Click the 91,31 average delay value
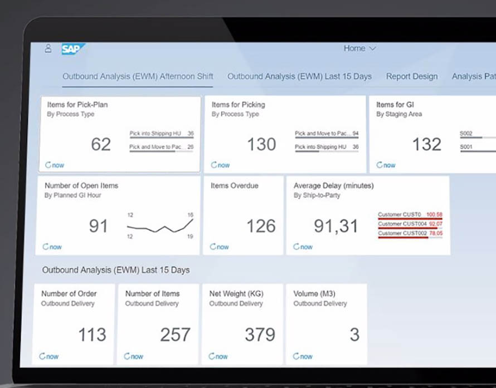Image resolution: width=496 pixels, height=388 pixels. 335,227
